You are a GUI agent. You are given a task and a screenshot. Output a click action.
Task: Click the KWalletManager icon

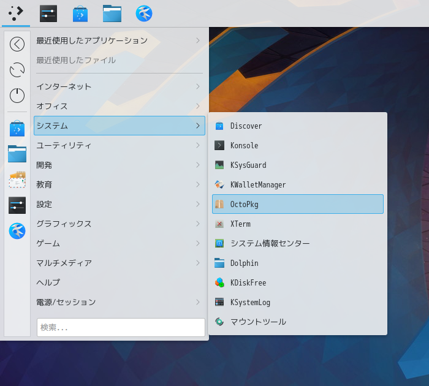[x=219, y=184]
